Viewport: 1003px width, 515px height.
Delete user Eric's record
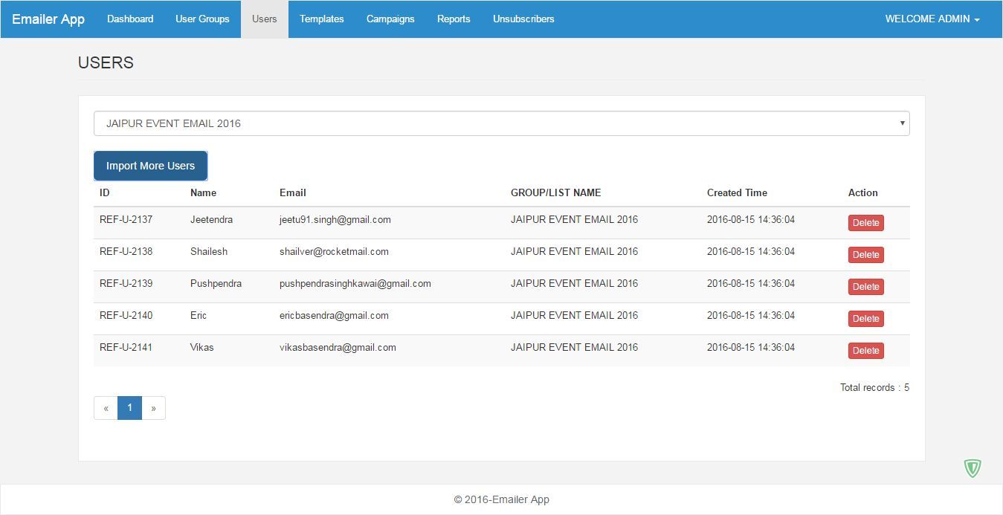[x=865, y=319]
